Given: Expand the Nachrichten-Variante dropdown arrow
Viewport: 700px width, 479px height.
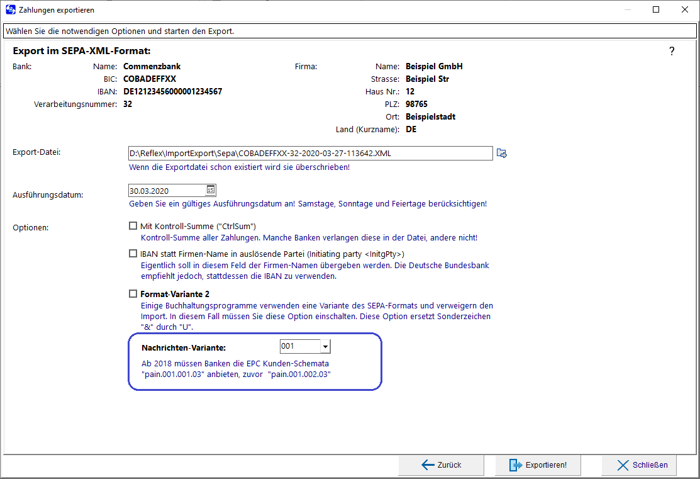Looking at the screenshot, I should pos(325,346).
